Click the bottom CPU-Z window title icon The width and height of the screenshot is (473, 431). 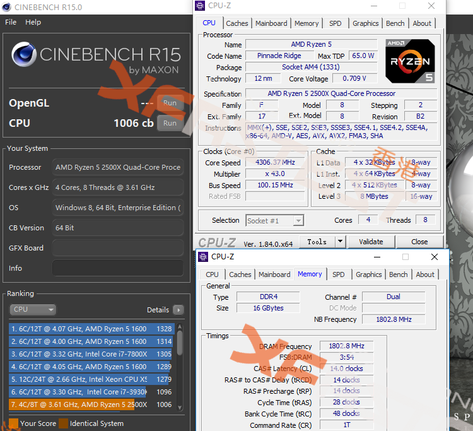coord(203,257)
